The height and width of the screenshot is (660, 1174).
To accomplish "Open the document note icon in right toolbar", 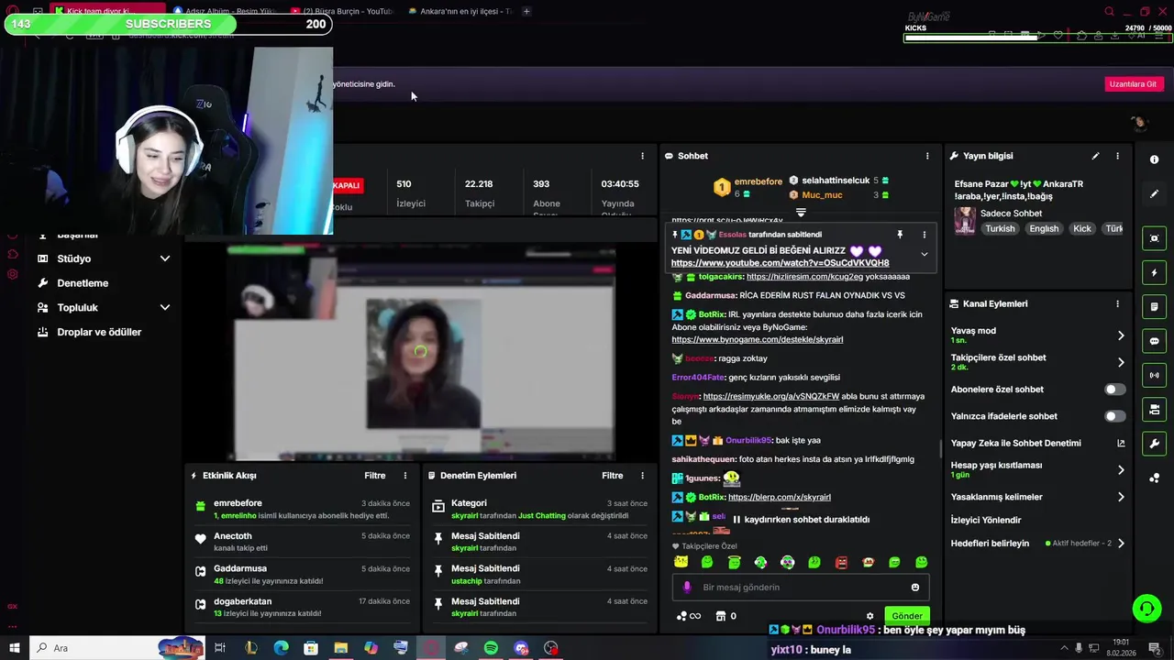I will click(x=1154, y=306).
